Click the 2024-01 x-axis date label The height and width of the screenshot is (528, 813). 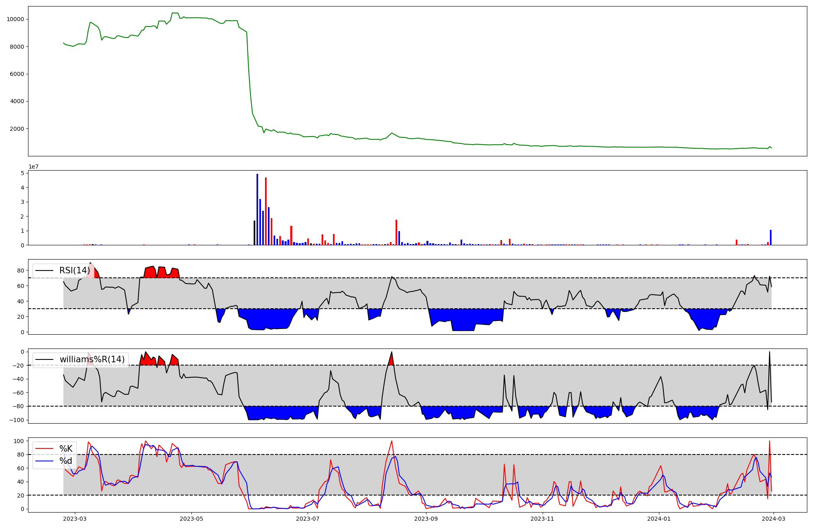659,519
